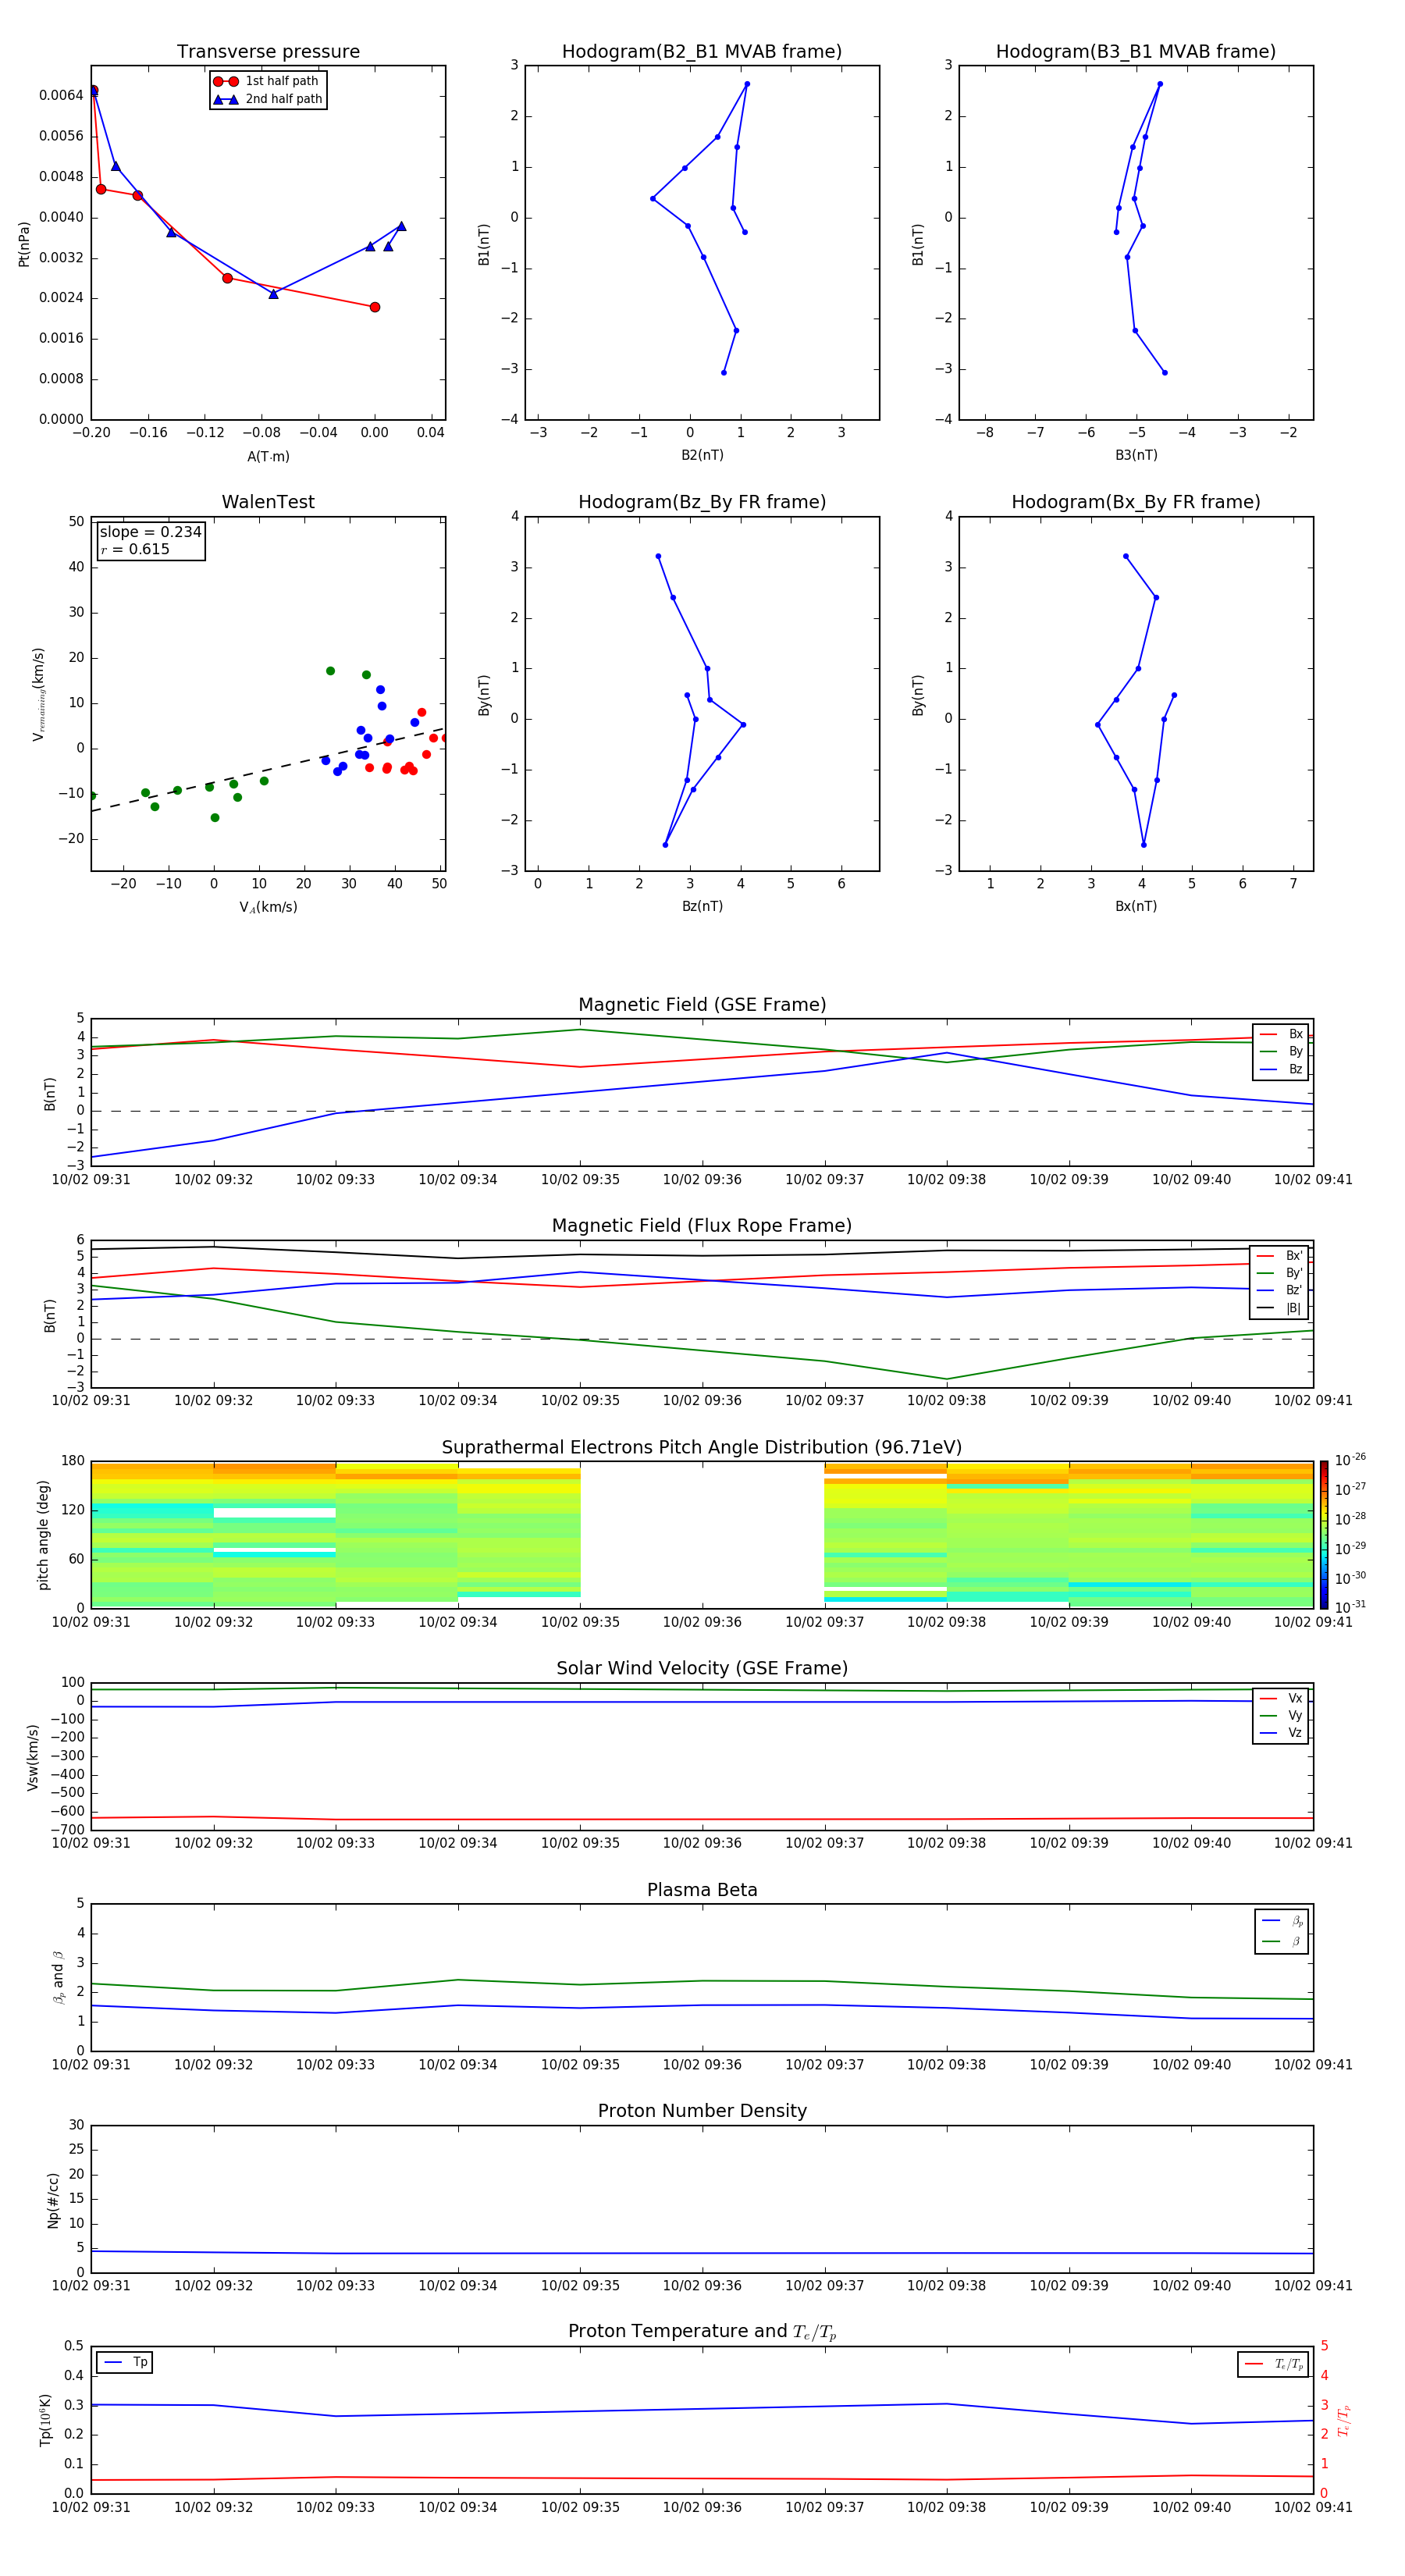Click the 'Bx' entry in GSE legend
Screen dimensions: 1405x2576
[x=1282, y=1034]
